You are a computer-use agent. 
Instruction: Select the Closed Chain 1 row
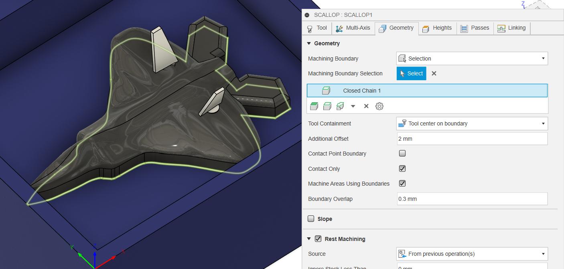click(427, 91)
